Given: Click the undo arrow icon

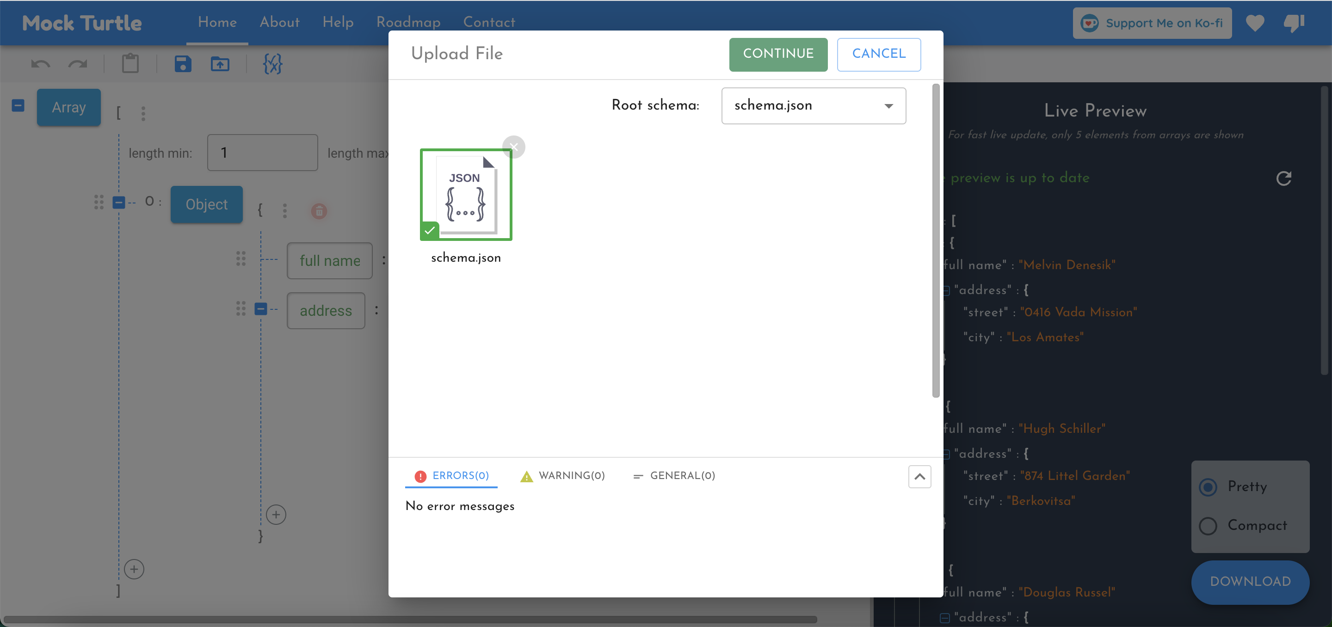Looking at the screenshot, I should (40, 64).
